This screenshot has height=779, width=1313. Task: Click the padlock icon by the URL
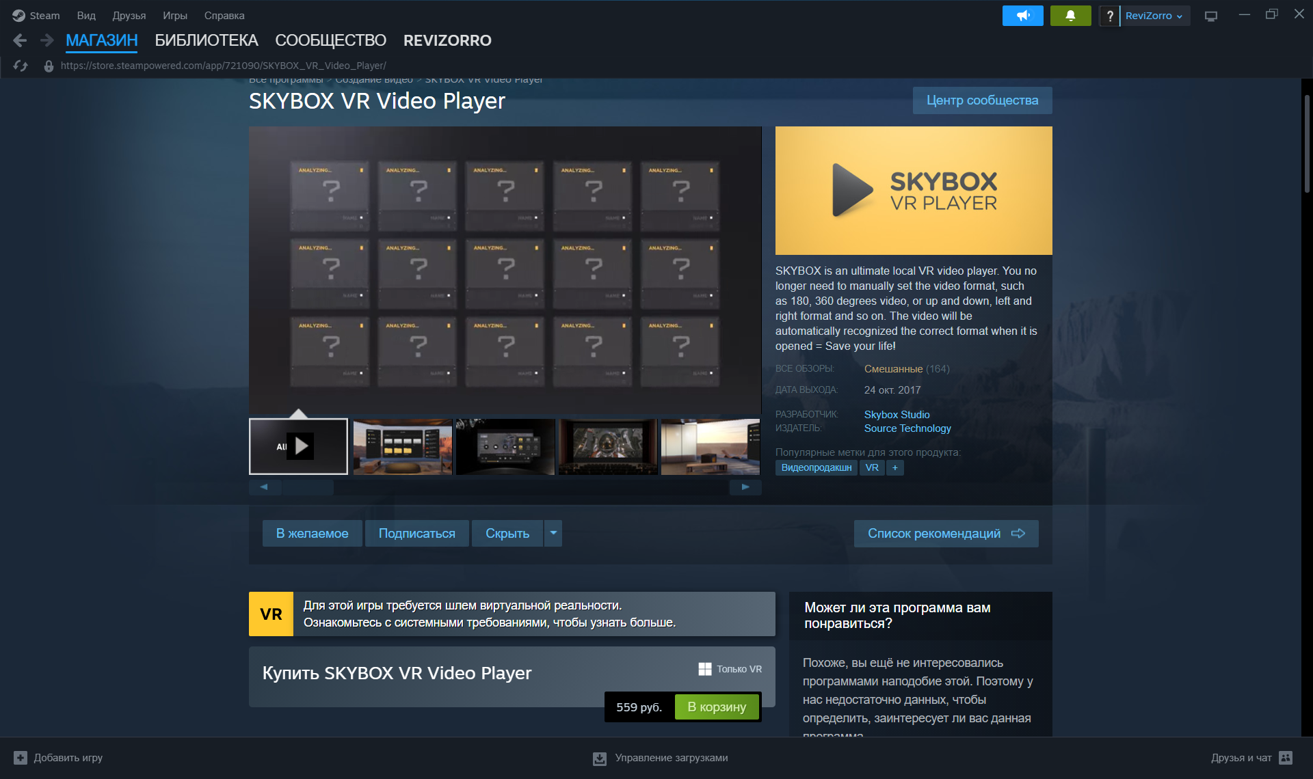[x=49, y=66]
